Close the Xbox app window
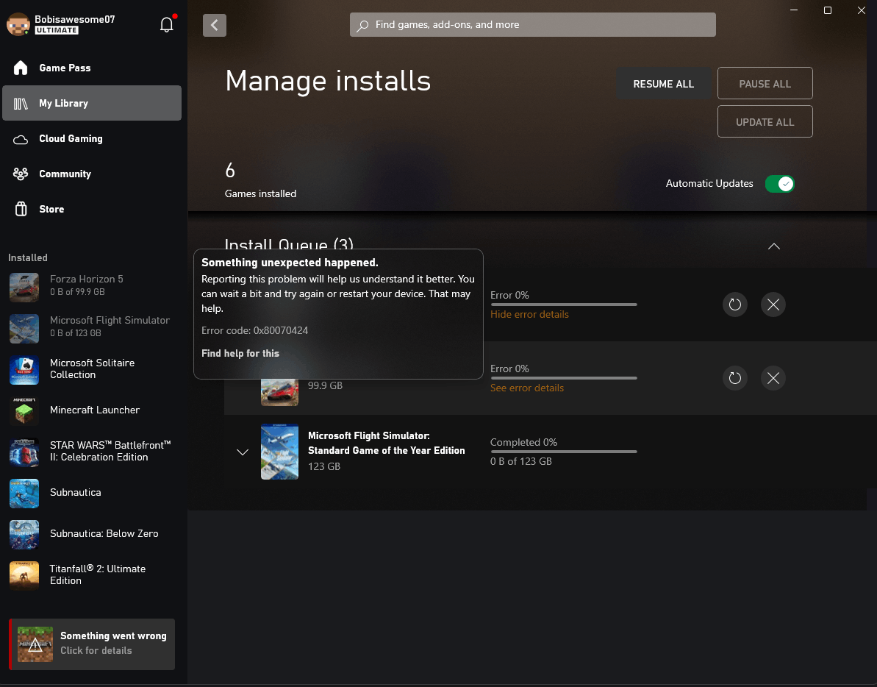This screenshot has width=877, height=687. [x=862, y=10]
